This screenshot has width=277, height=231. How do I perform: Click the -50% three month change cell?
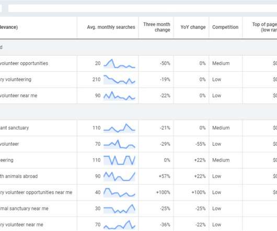click(165, 63)
